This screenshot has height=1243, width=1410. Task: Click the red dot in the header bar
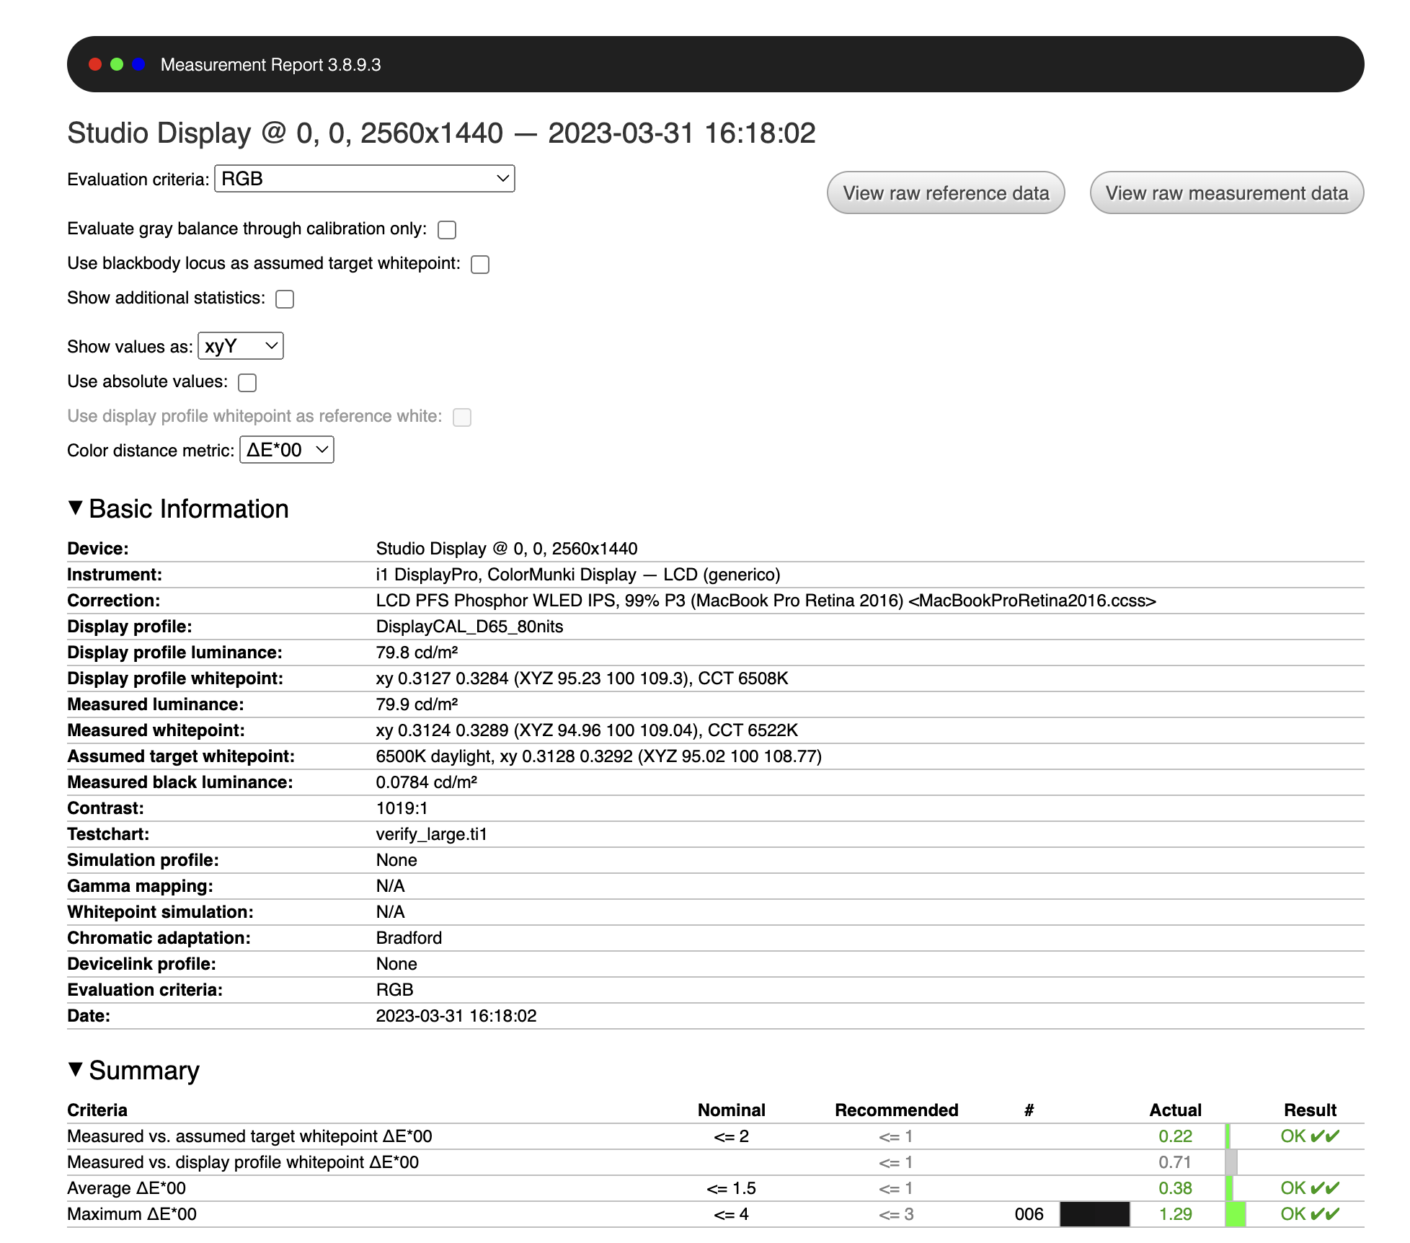[x=95, y=65]
